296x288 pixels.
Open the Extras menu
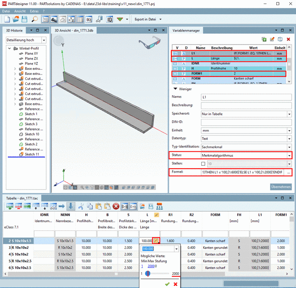pyautogui.click(x=34, y=11)
